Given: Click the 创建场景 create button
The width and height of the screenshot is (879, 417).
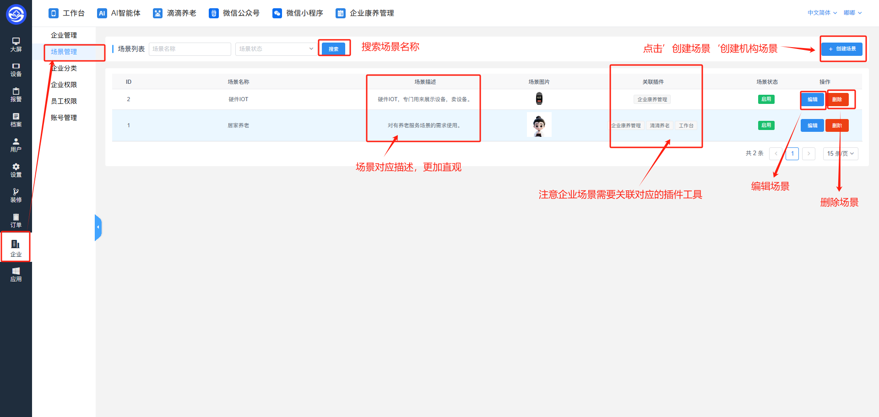Looking at the screenshot, I should coord(841,49).
